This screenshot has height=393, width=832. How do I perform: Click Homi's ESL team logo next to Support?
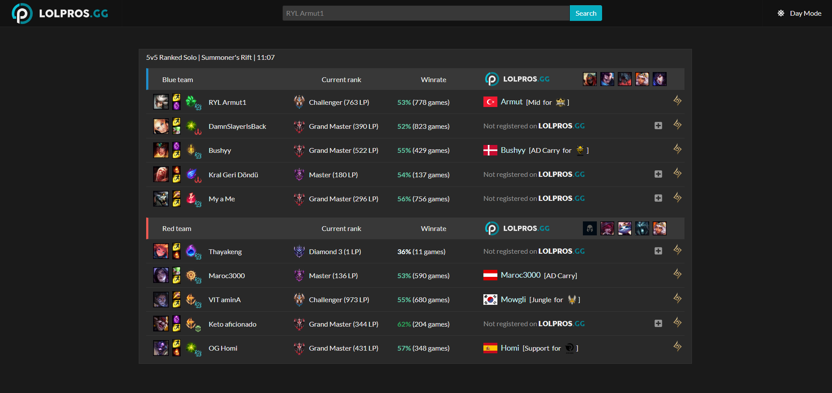coord(570,348)
